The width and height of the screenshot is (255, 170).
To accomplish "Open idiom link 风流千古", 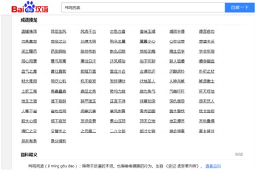I will coord(88,31).
